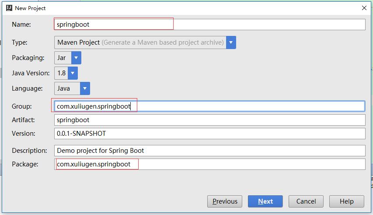Click the Artifact input field
Viewport: 373px width, 215px height.
point(209,120)
